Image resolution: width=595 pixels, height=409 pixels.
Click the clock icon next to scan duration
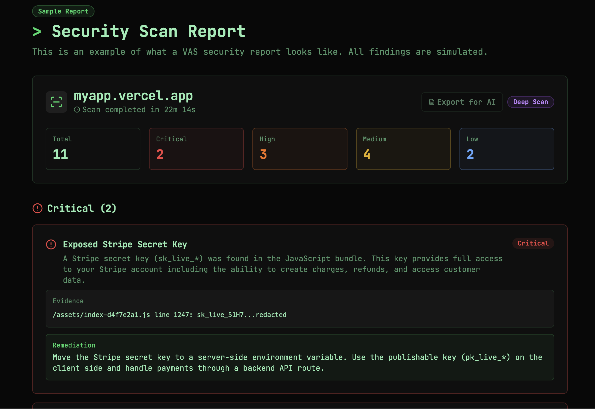(77, 110)
